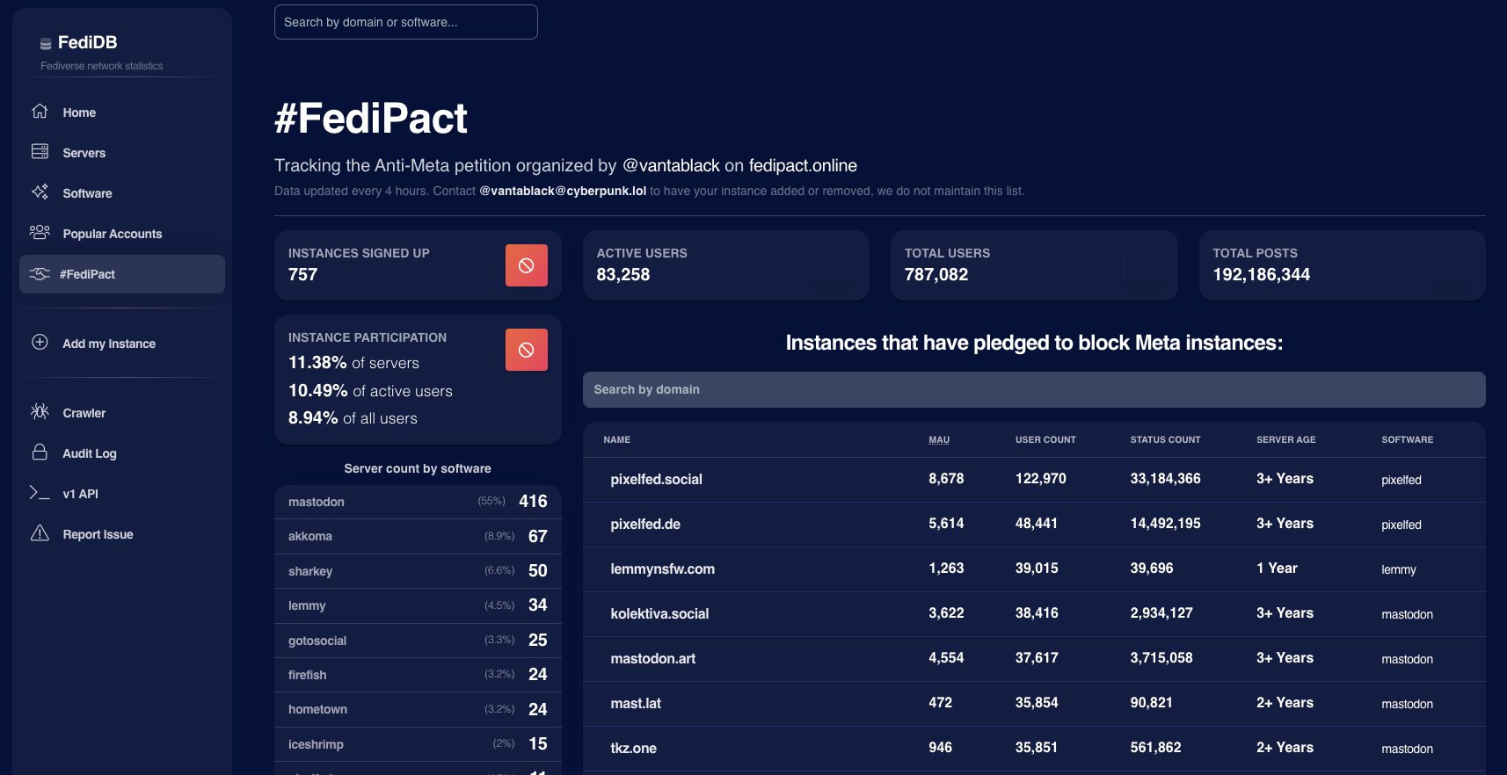
Task: Click the NAME column header
Action: tap(617, 439)
